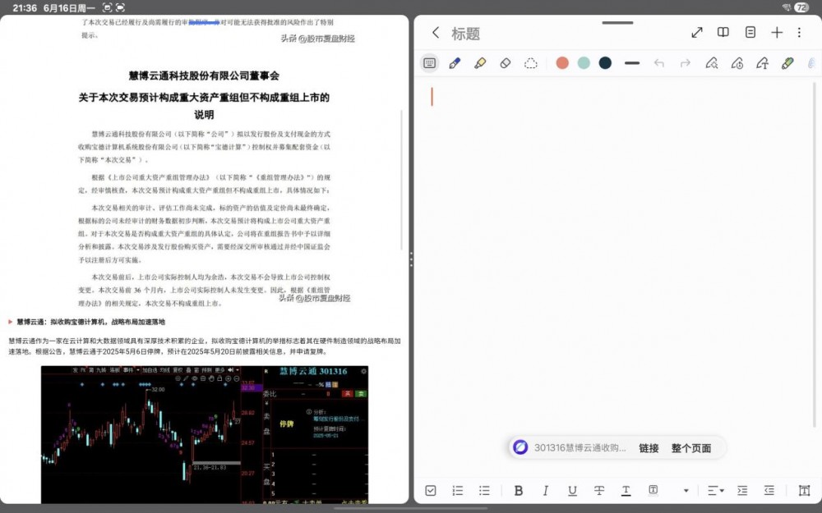Click the 301316慧博云通收购 suggestion text
This screenshot has width=822, height=513.
pyautogui.click(x=580, y=447)
